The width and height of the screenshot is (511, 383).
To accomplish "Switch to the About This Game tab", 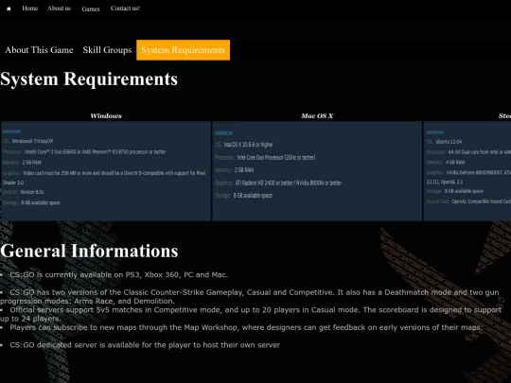I will point(39,50).
